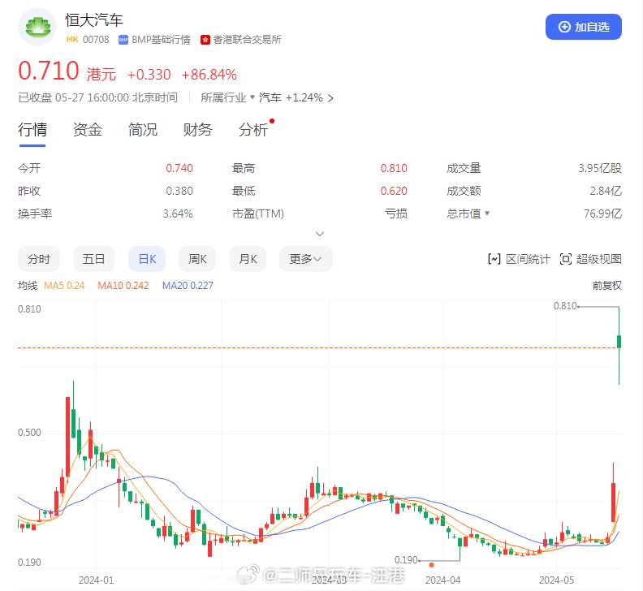The width and height of the screenshot is (643, 591).
Task: Click the 0.190 low price annotation
Action: (x=406, y=560)
